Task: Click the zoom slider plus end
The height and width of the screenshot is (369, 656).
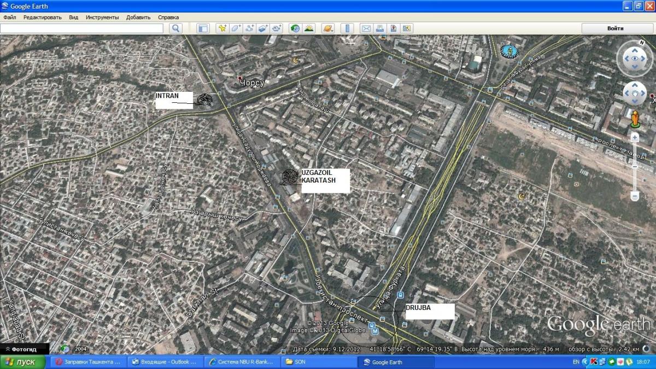Action: point(635,137)
